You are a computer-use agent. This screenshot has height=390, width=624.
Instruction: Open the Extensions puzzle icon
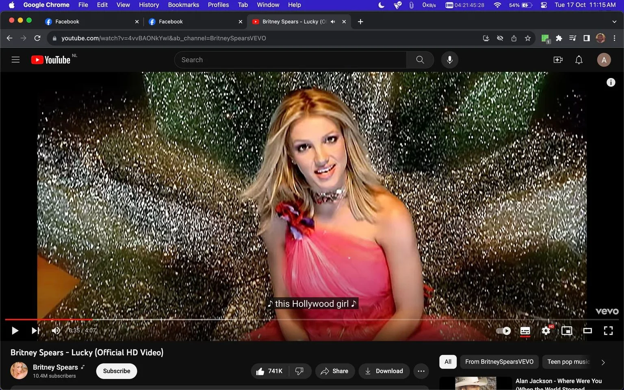pos(559,38)
